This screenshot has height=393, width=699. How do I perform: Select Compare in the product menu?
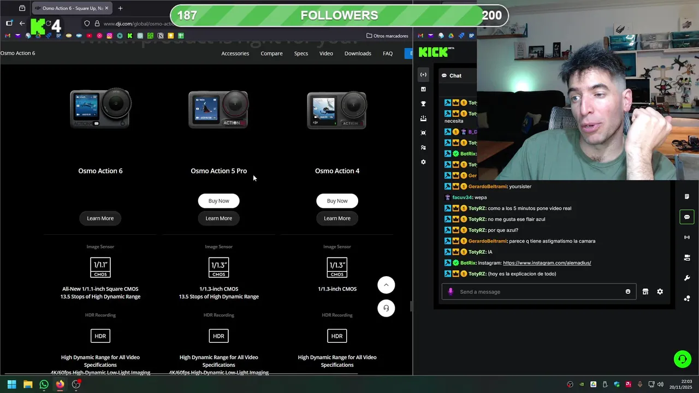271,53
